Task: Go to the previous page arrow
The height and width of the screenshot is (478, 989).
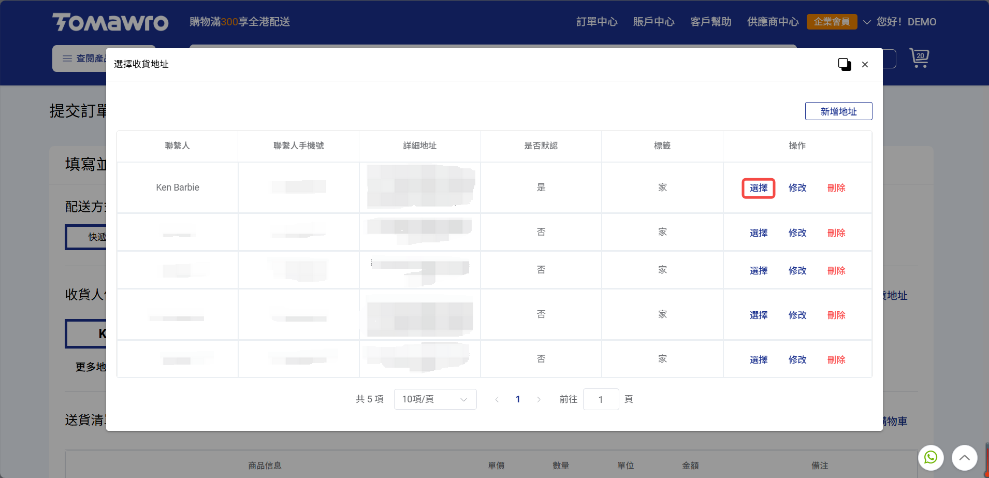Action: pos(497,399)
